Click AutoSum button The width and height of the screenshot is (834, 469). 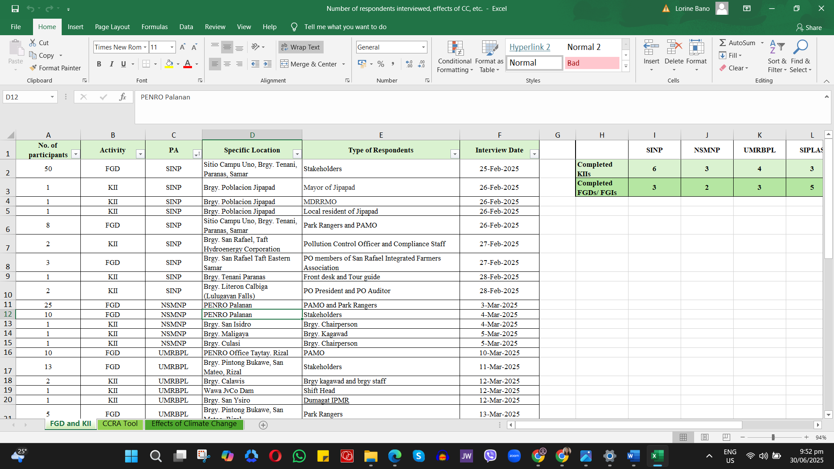pyautogui.click(x=738, y=43)
